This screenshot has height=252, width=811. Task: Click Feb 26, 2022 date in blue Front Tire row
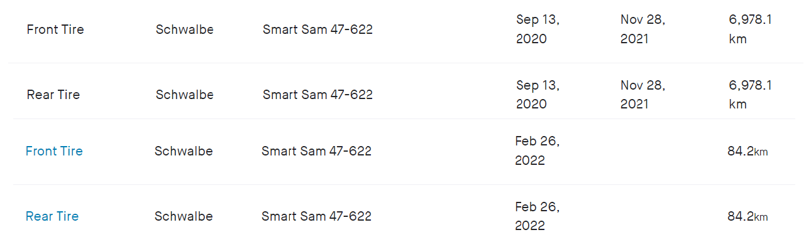click(537, 151)
